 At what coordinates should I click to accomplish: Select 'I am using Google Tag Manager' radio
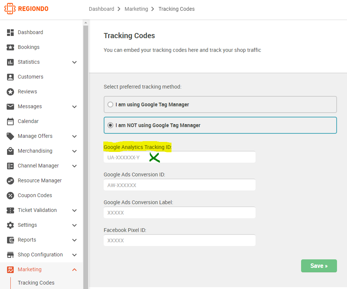tap(110, 104)
